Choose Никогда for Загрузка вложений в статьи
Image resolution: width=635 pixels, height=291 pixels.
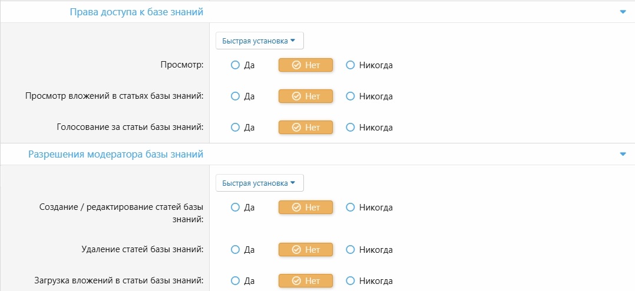point(350,281)
